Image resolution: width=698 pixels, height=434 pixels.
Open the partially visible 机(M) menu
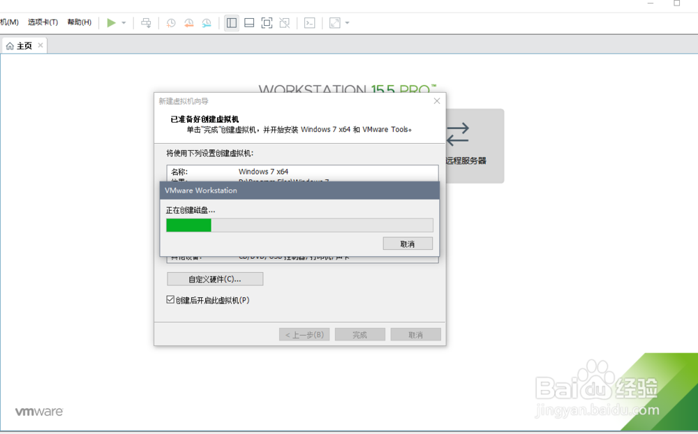coord(9,22)
